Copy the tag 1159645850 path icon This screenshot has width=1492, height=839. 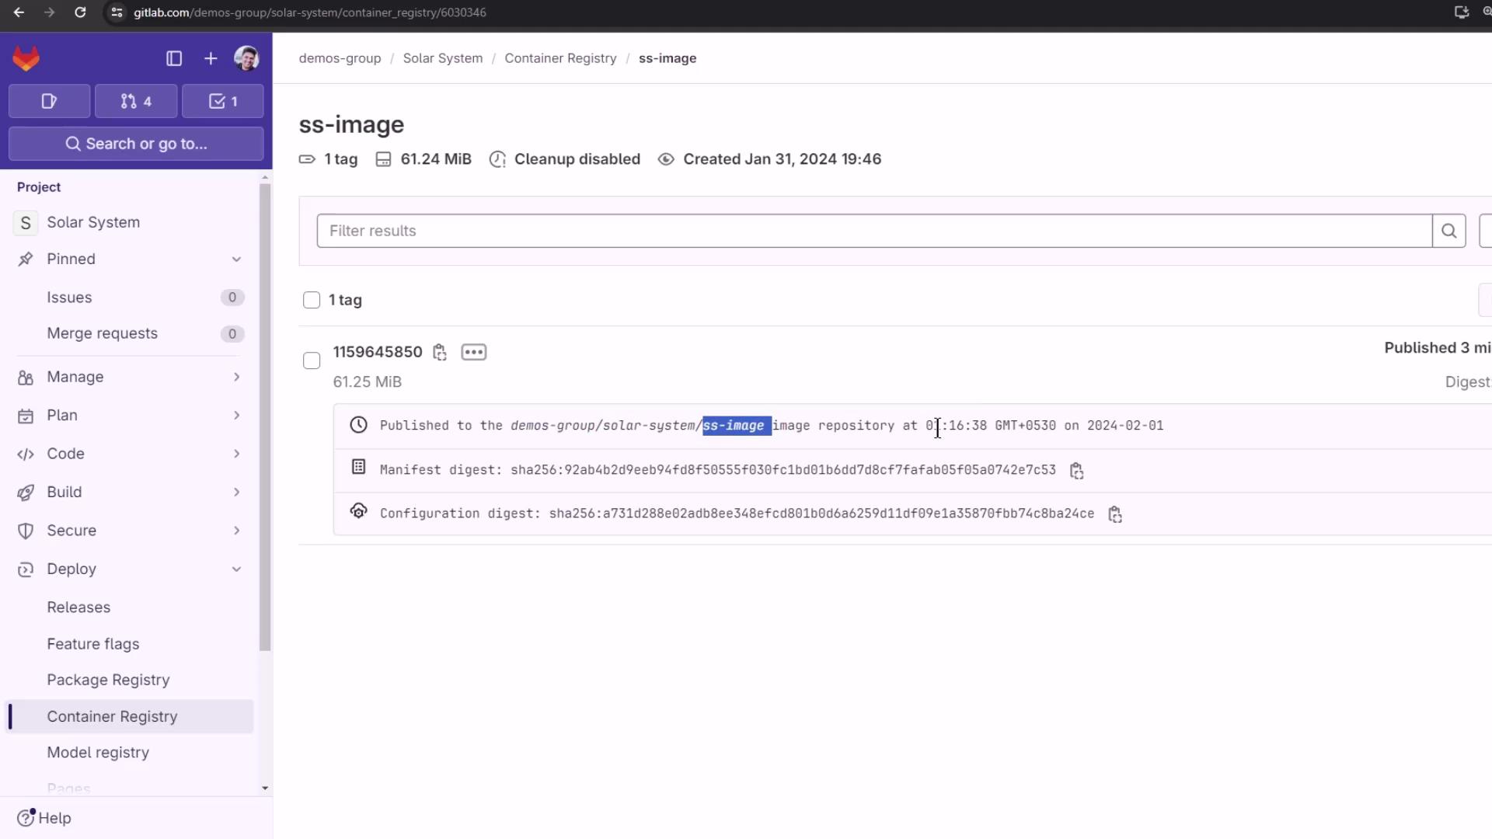pyautogui.click(x=440, y=353)
